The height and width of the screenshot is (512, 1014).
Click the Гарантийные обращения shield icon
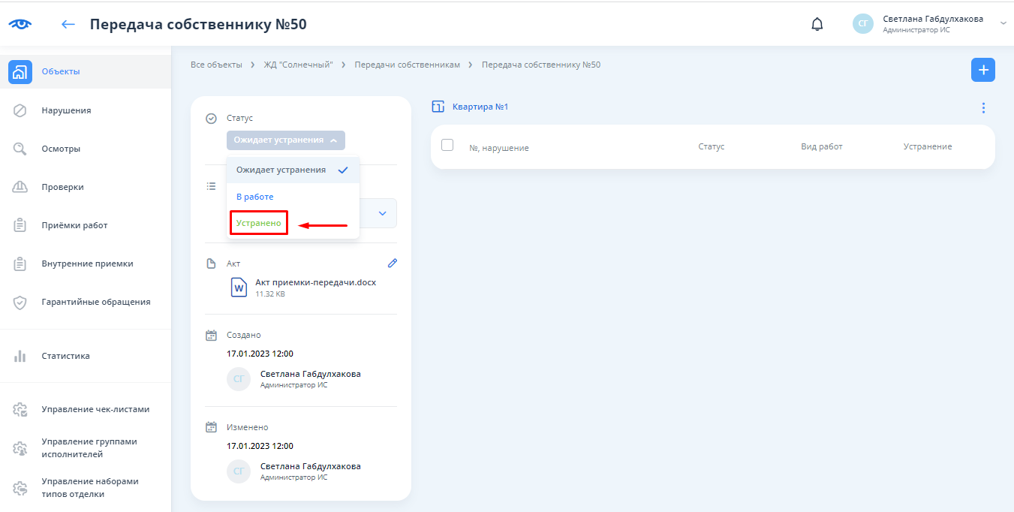(20, 303)
